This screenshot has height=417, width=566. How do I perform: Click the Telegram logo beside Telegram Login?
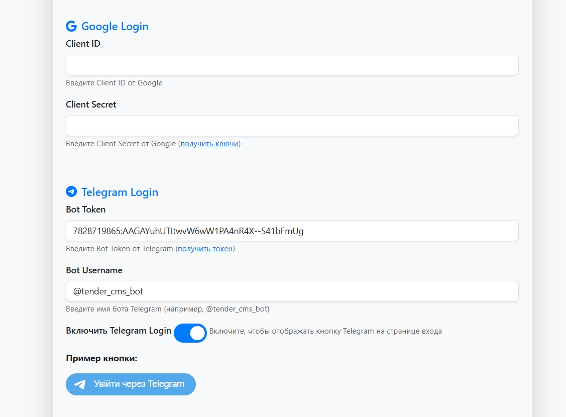[x=71, y=192]
